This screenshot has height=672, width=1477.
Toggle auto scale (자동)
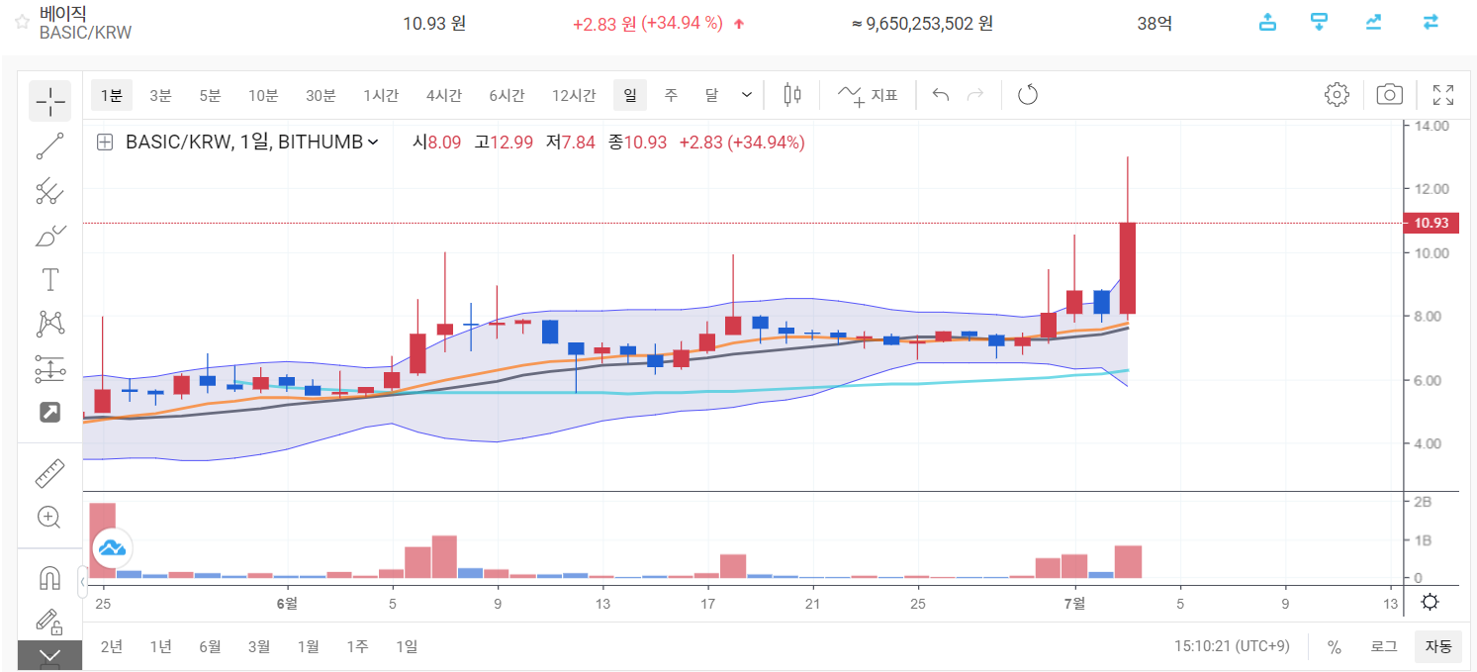1438,646
